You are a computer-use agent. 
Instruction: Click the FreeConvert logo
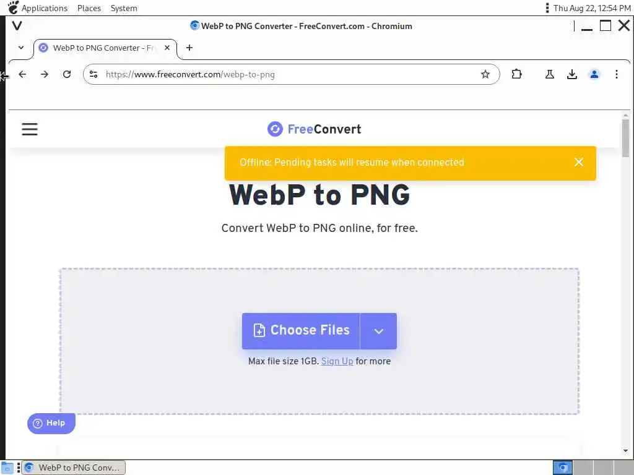tap(314, 129)
